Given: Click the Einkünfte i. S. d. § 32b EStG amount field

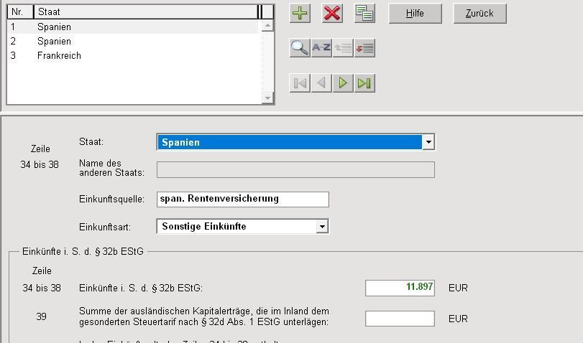Looking at the screenshot, I should (x=400, y=288).
